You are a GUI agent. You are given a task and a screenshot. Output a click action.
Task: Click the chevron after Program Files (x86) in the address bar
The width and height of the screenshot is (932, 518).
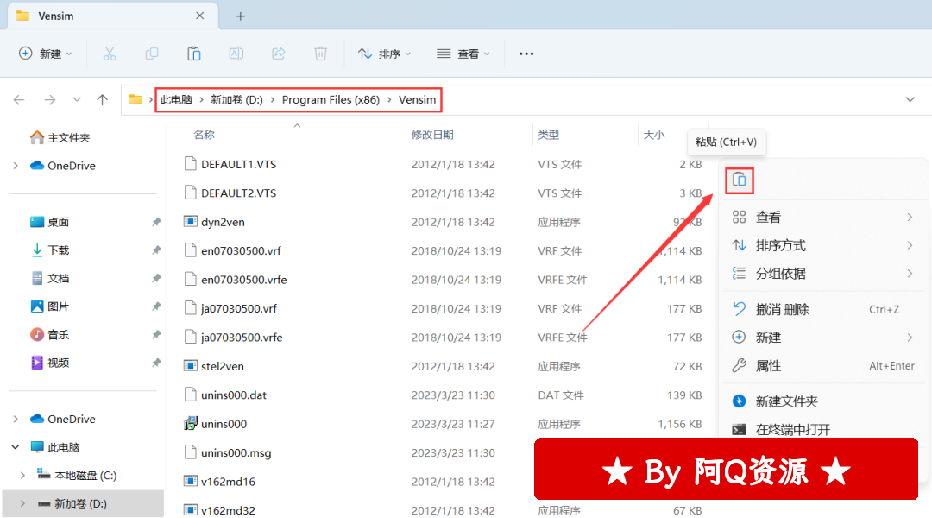(389, 99)
